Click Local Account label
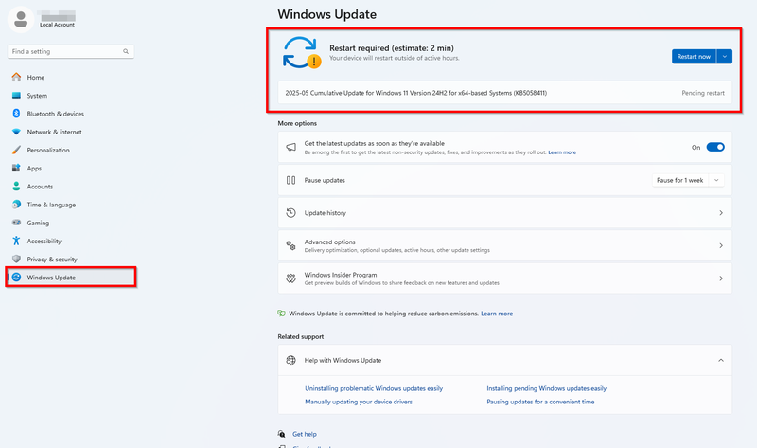 pyautogui.click(x=57, y=25)
